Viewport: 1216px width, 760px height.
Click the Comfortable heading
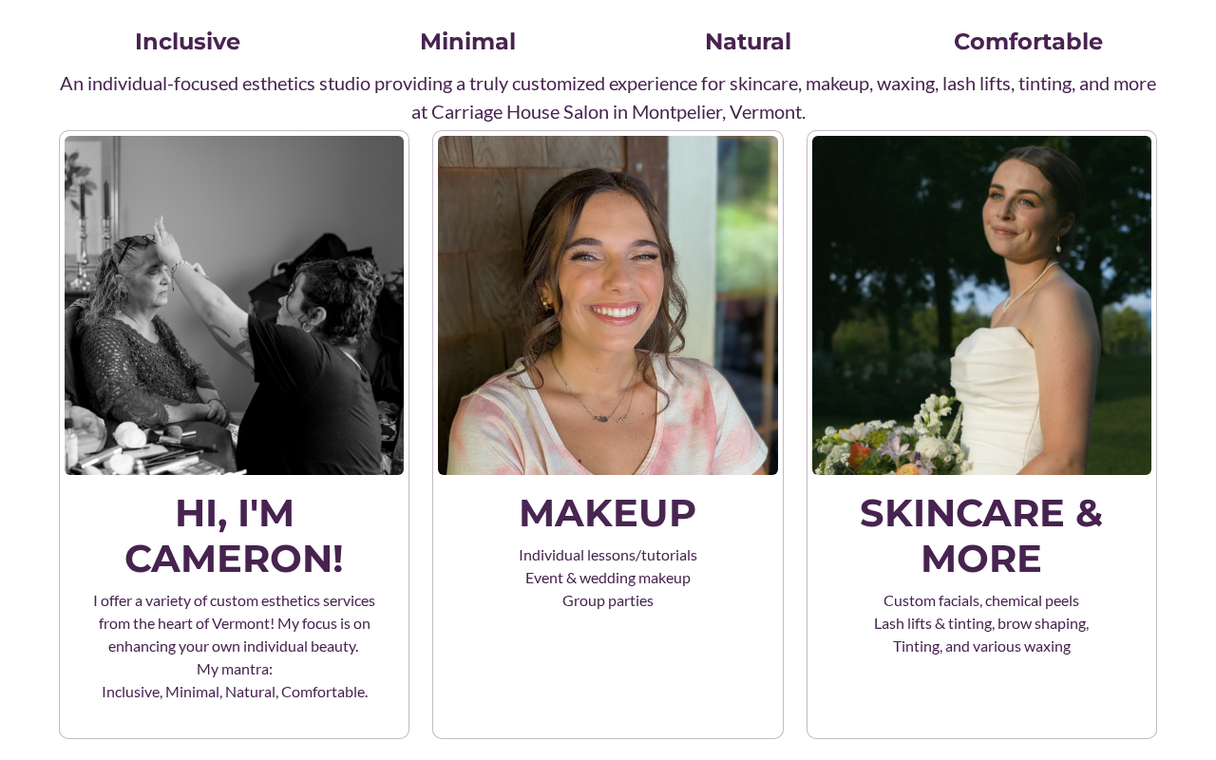point(1028,42)
